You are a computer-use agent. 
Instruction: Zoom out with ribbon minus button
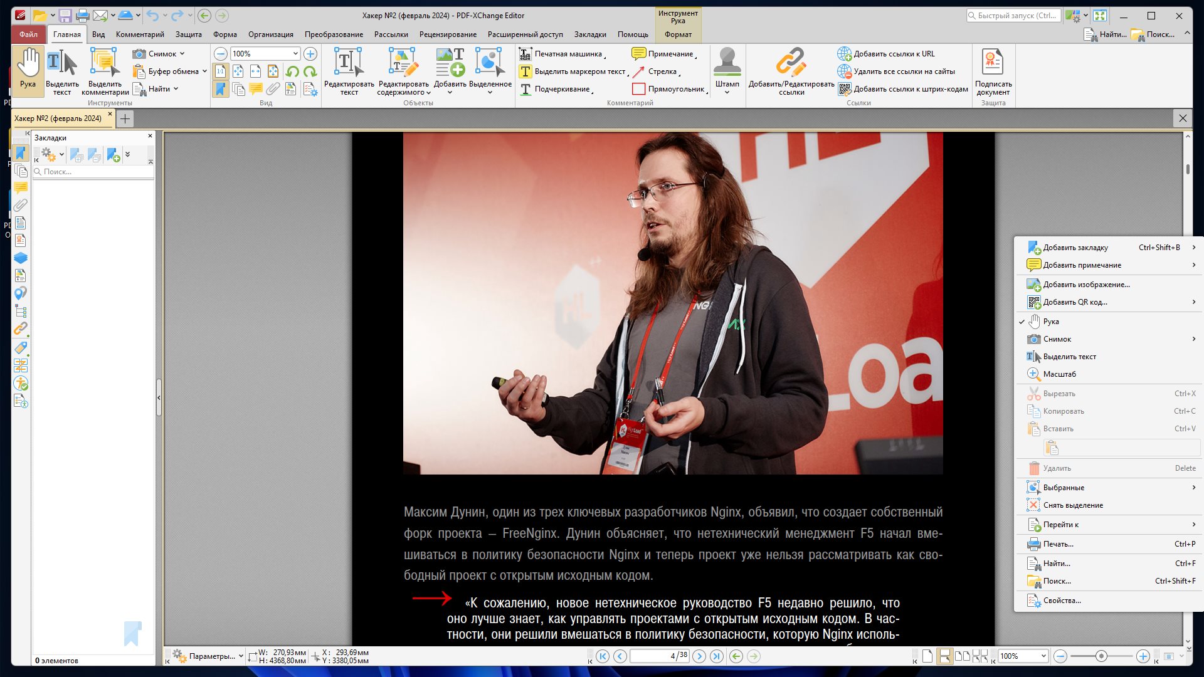[221, 54]
